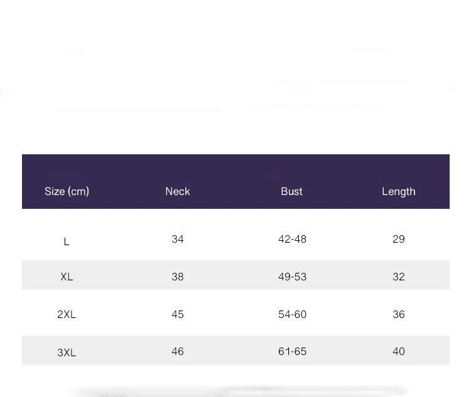Click the L size label
This screenshot has height=397, width=471.
click(67, 241)
